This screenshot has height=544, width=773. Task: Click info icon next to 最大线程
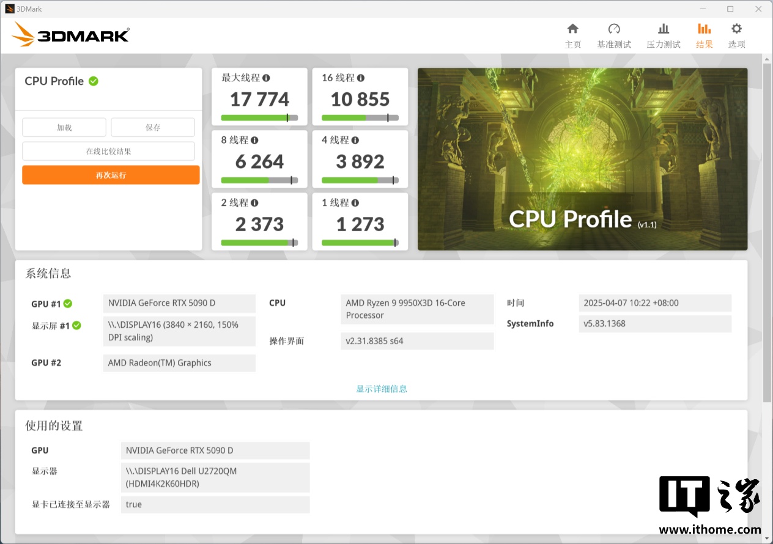(266, 78)
